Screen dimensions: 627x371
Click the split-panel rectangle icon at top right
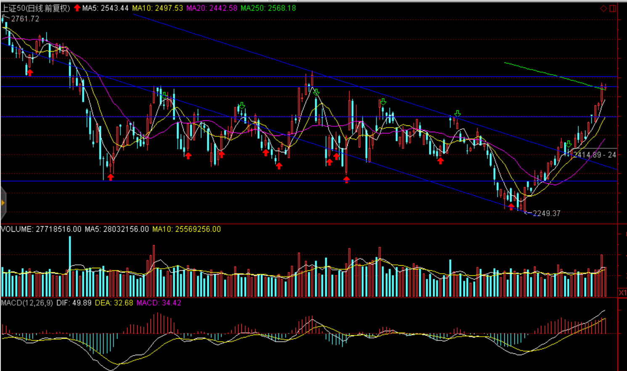pyautogui.click(x=613, y=8)
